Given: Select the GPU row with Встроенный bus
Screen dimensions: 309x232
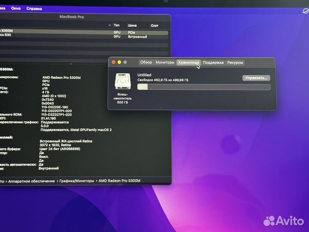Looking at the screenshot, I should (84, 37).
